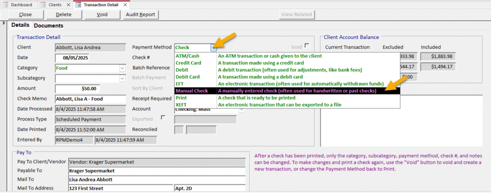Screen dimensions: 491x193
Task: Open the Account dropdown arrow
Action: tap(242, 109)
